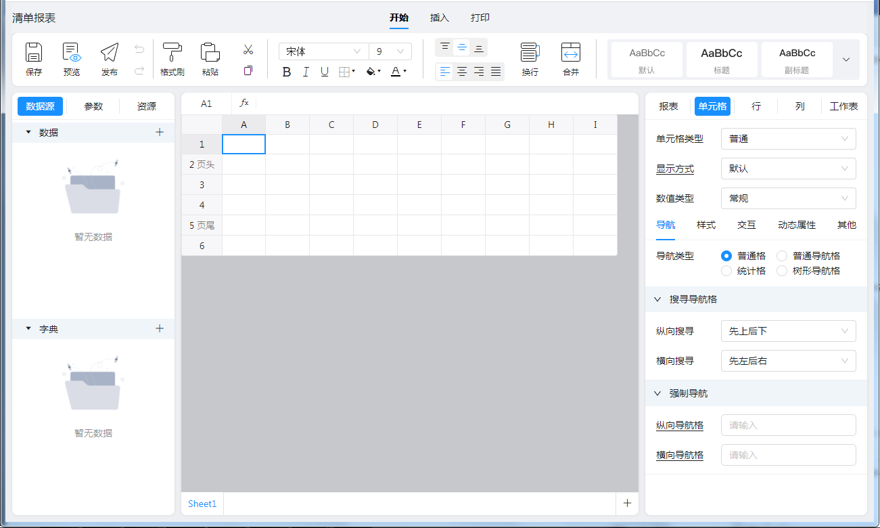Select the 普通导航格 radio option
The width and height of the screenshot is (880, 528).
(x=782, y=256)
